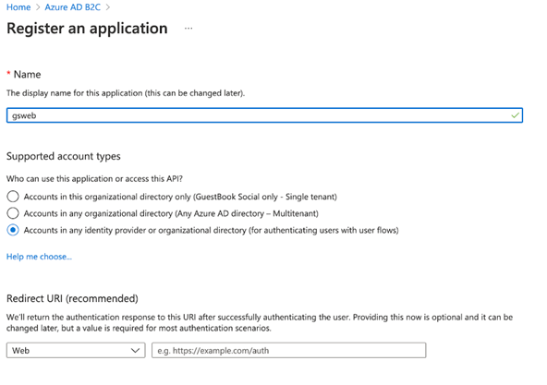This screenshot has width=547, height=385.
Task: Click the breadcrumb chevron after Azure AD B2C
Action: pyautogui.click(x=108, y=7)
